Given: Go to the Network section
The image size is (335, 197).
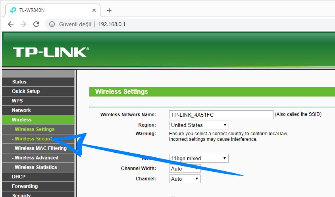Looking at the screenshot, I should pyautogui.click(x=21, y=110).
